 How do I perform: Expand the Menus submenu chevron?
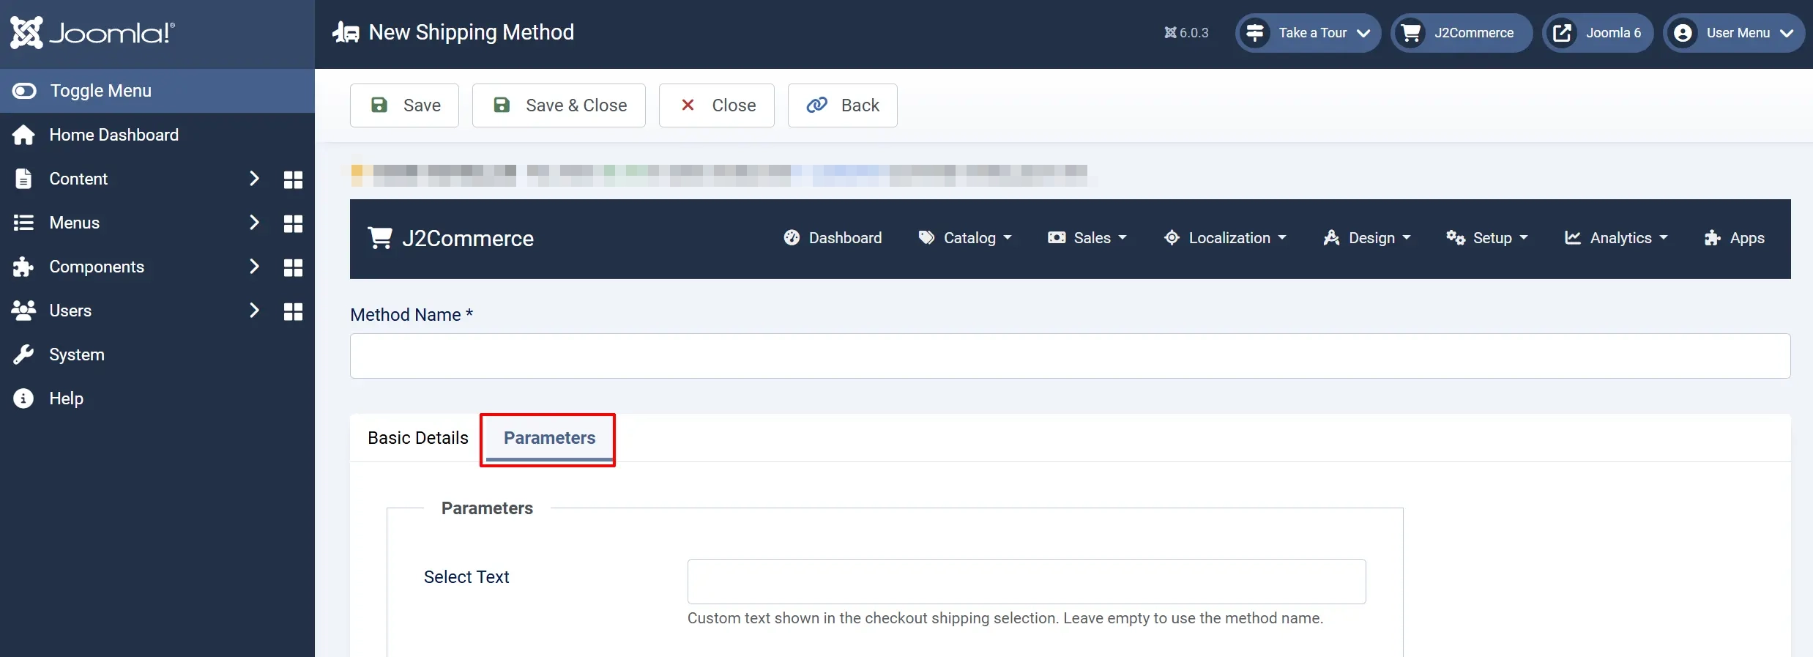tap(254, 223)
